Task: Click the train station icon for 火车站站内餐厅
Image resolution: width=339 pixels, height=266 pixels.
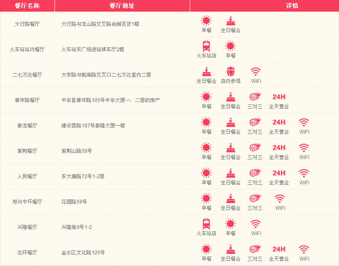Action: point(206,46)
